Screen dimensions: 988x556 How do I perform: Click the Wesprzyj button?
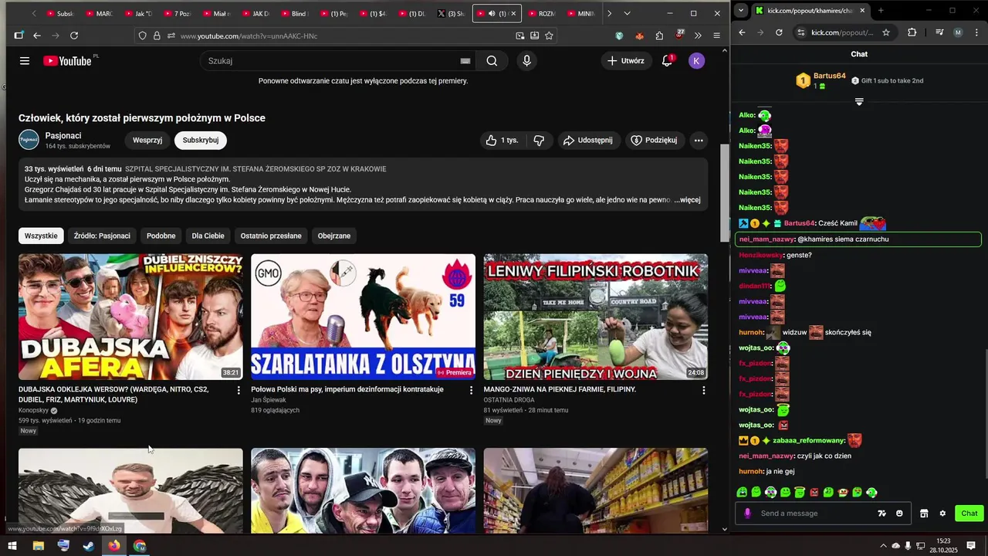147,140
